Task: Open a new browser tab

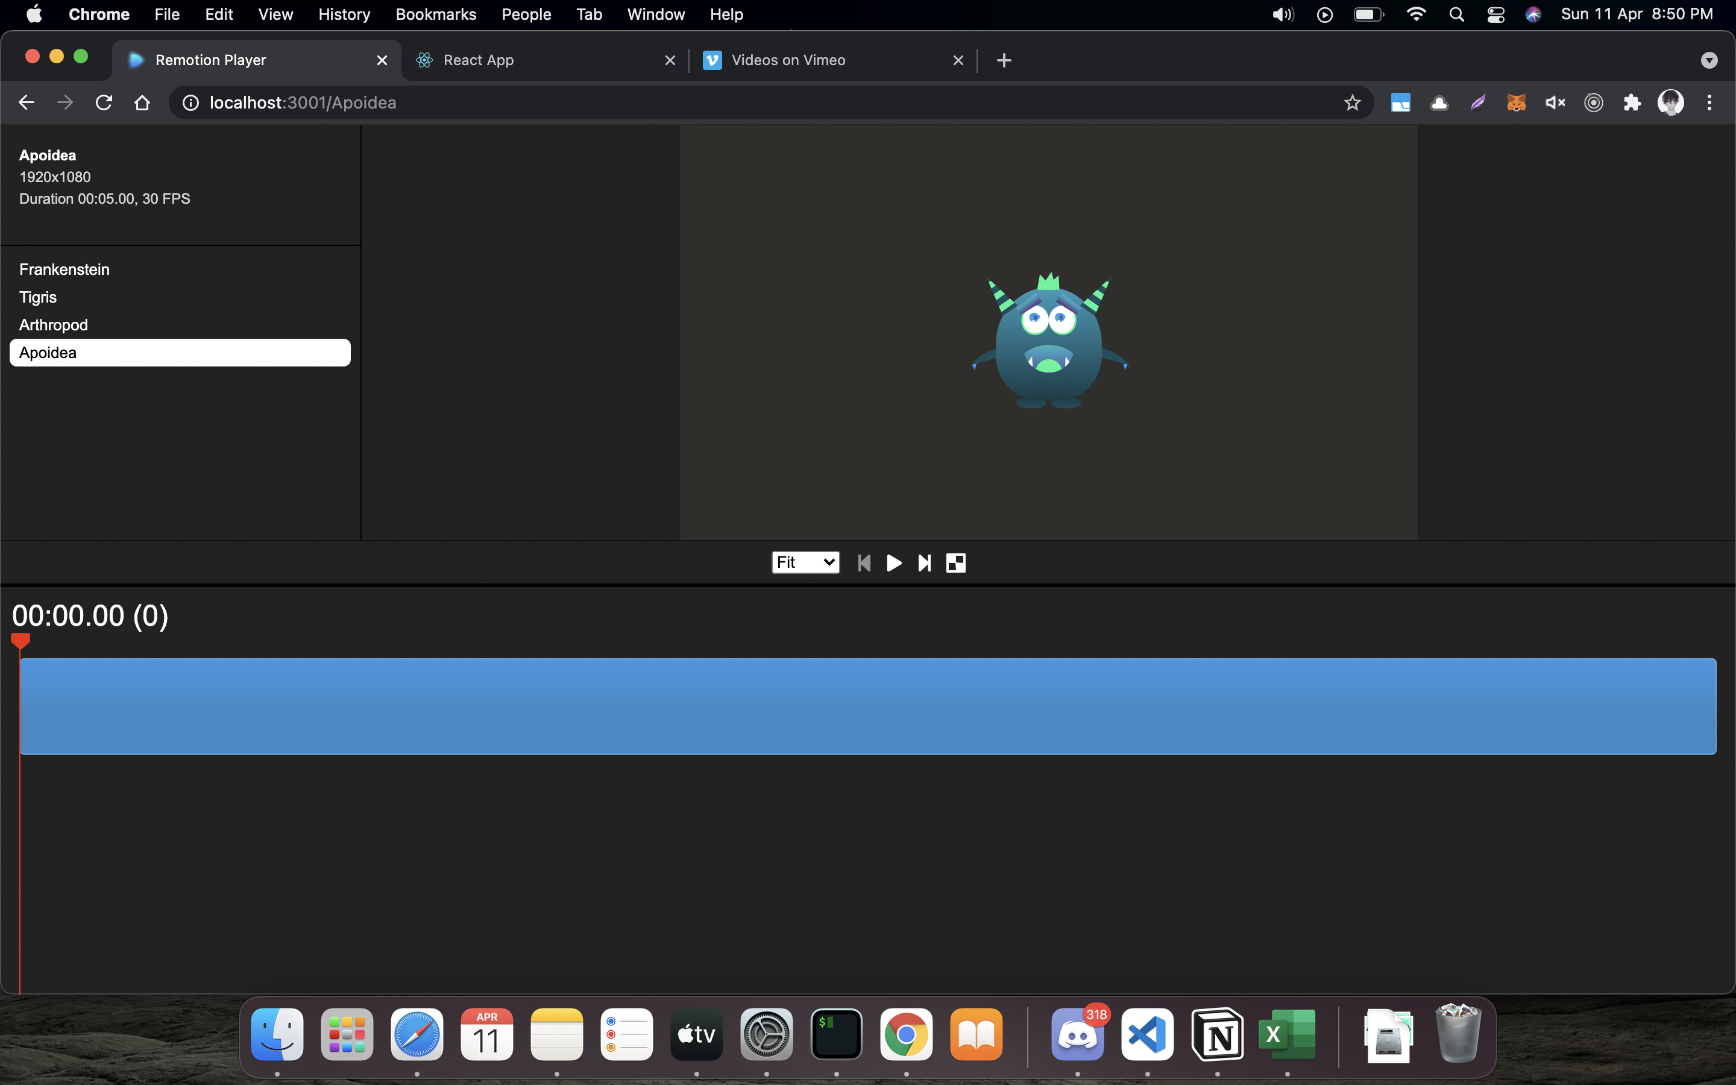Action: pos(1004,60)
